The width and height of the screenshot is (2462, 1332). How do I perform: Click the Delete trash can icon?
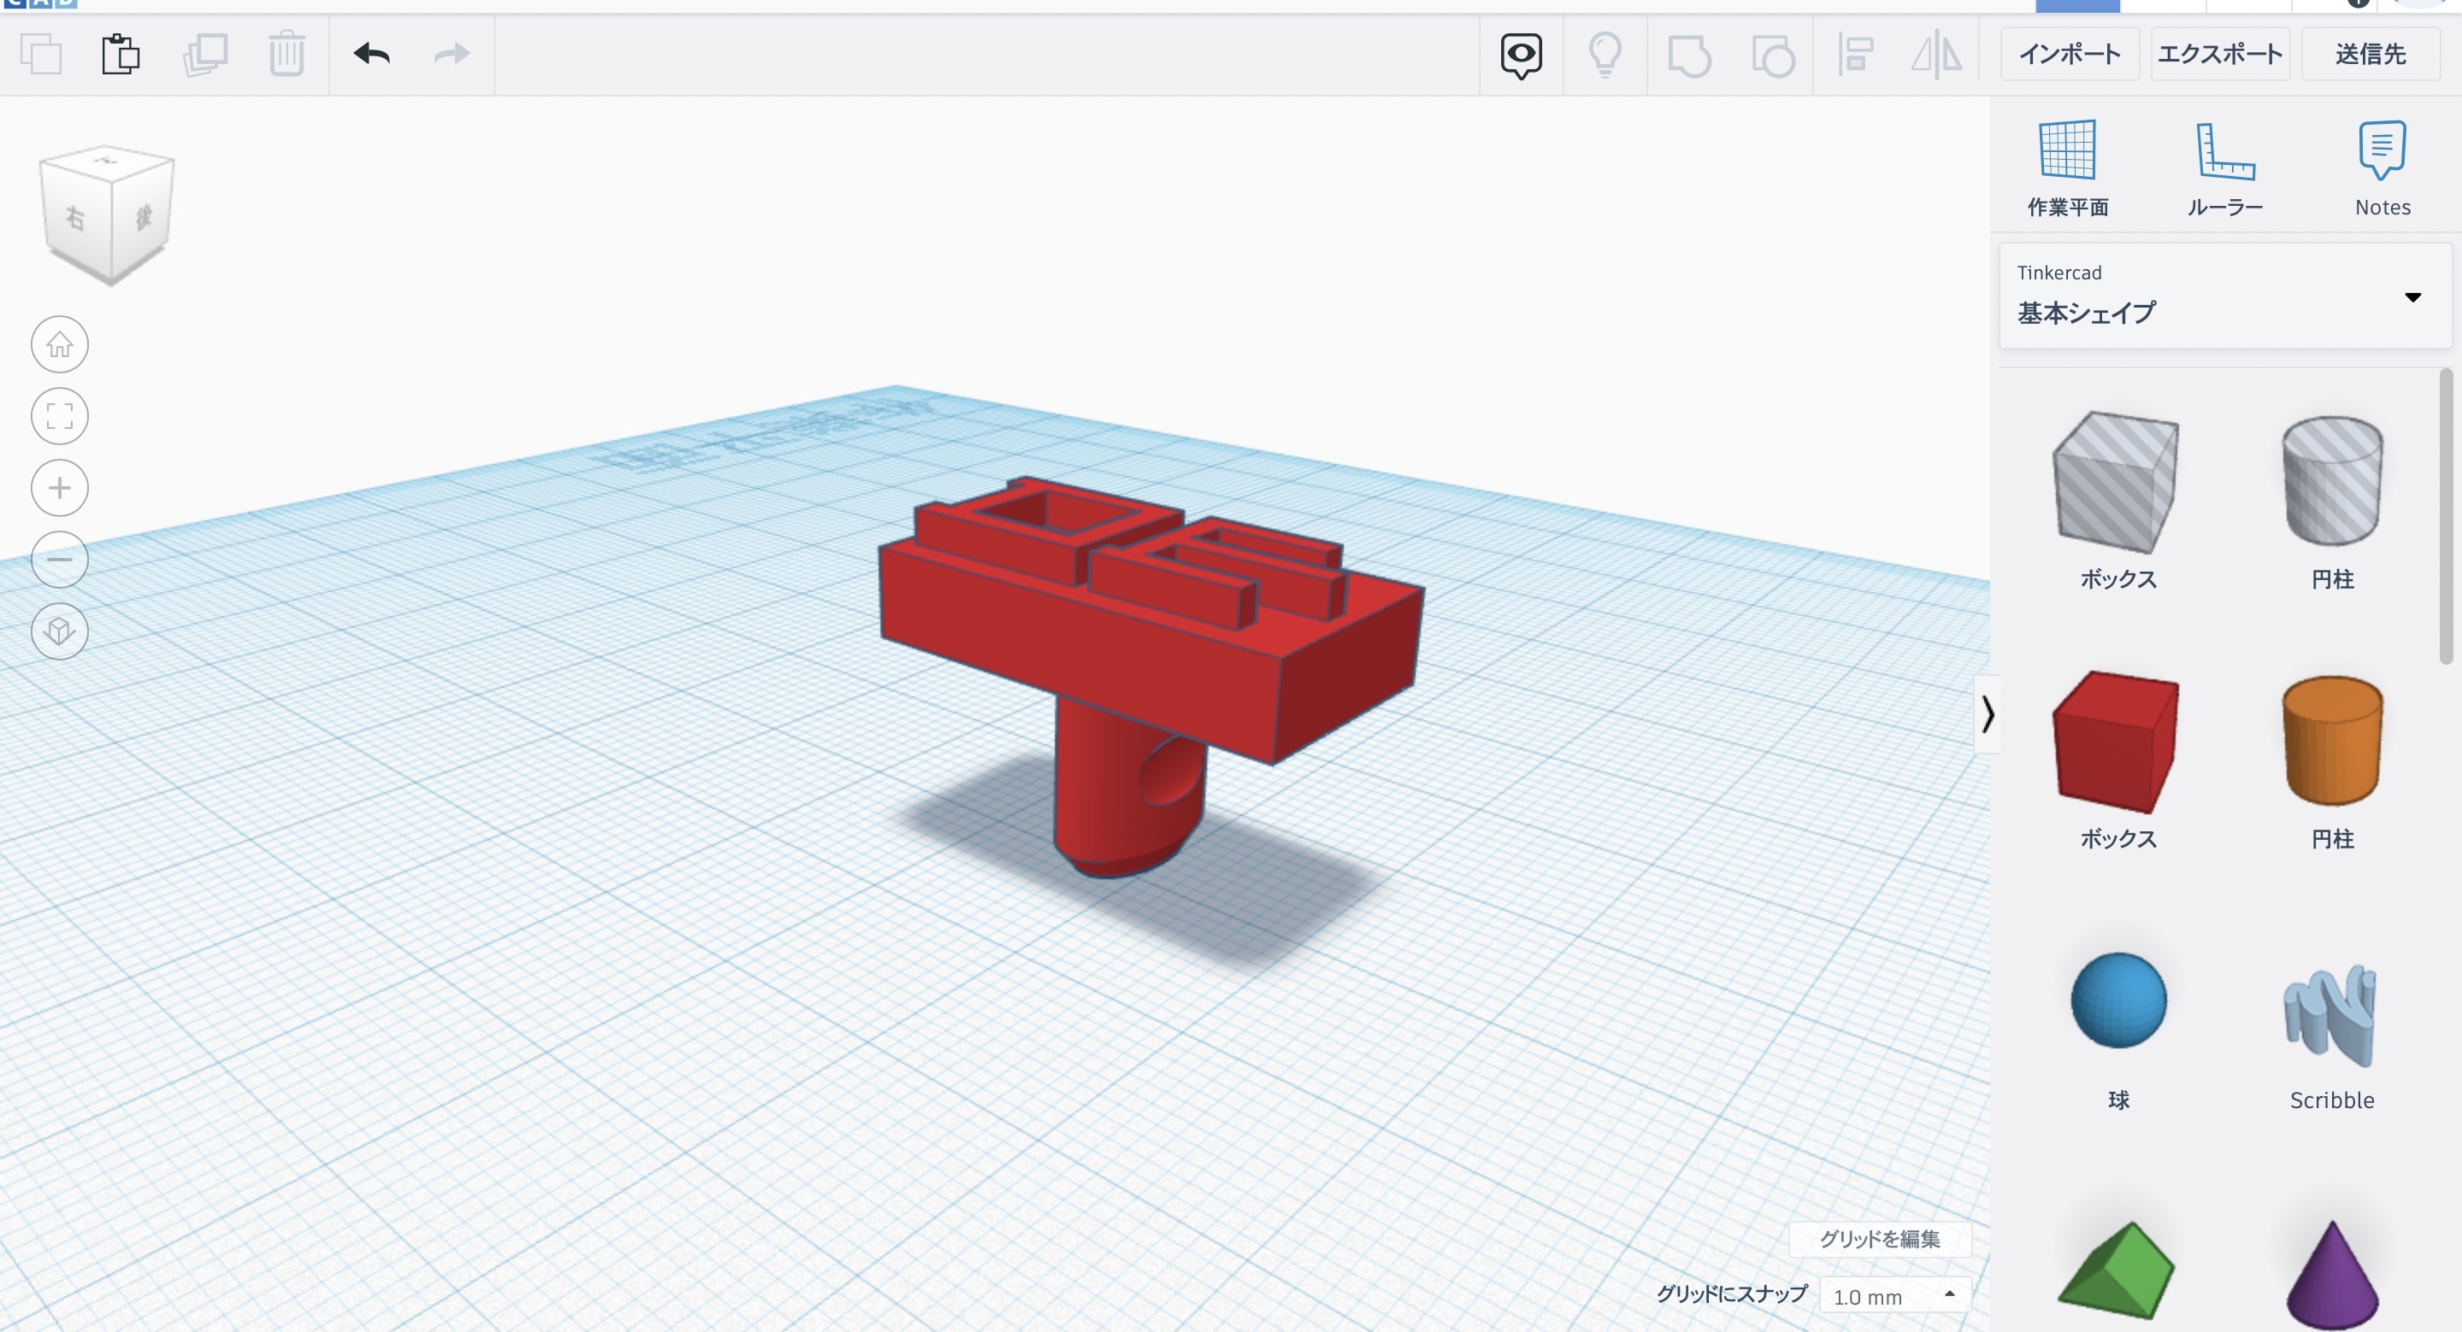pos(286,54)
